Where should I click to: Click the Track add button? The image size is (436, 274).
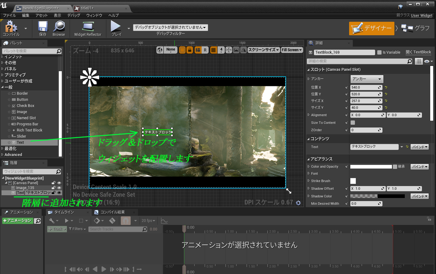point(56,229)
